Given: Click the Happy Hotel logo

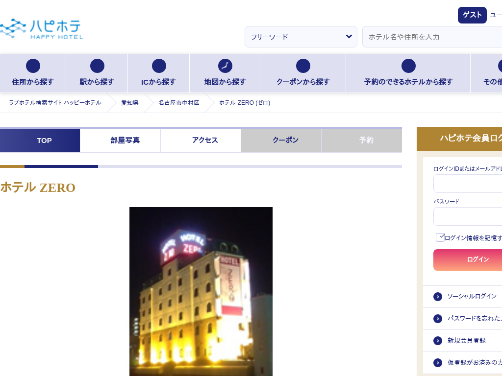Looking at the screenshot, I should (41, 29).
